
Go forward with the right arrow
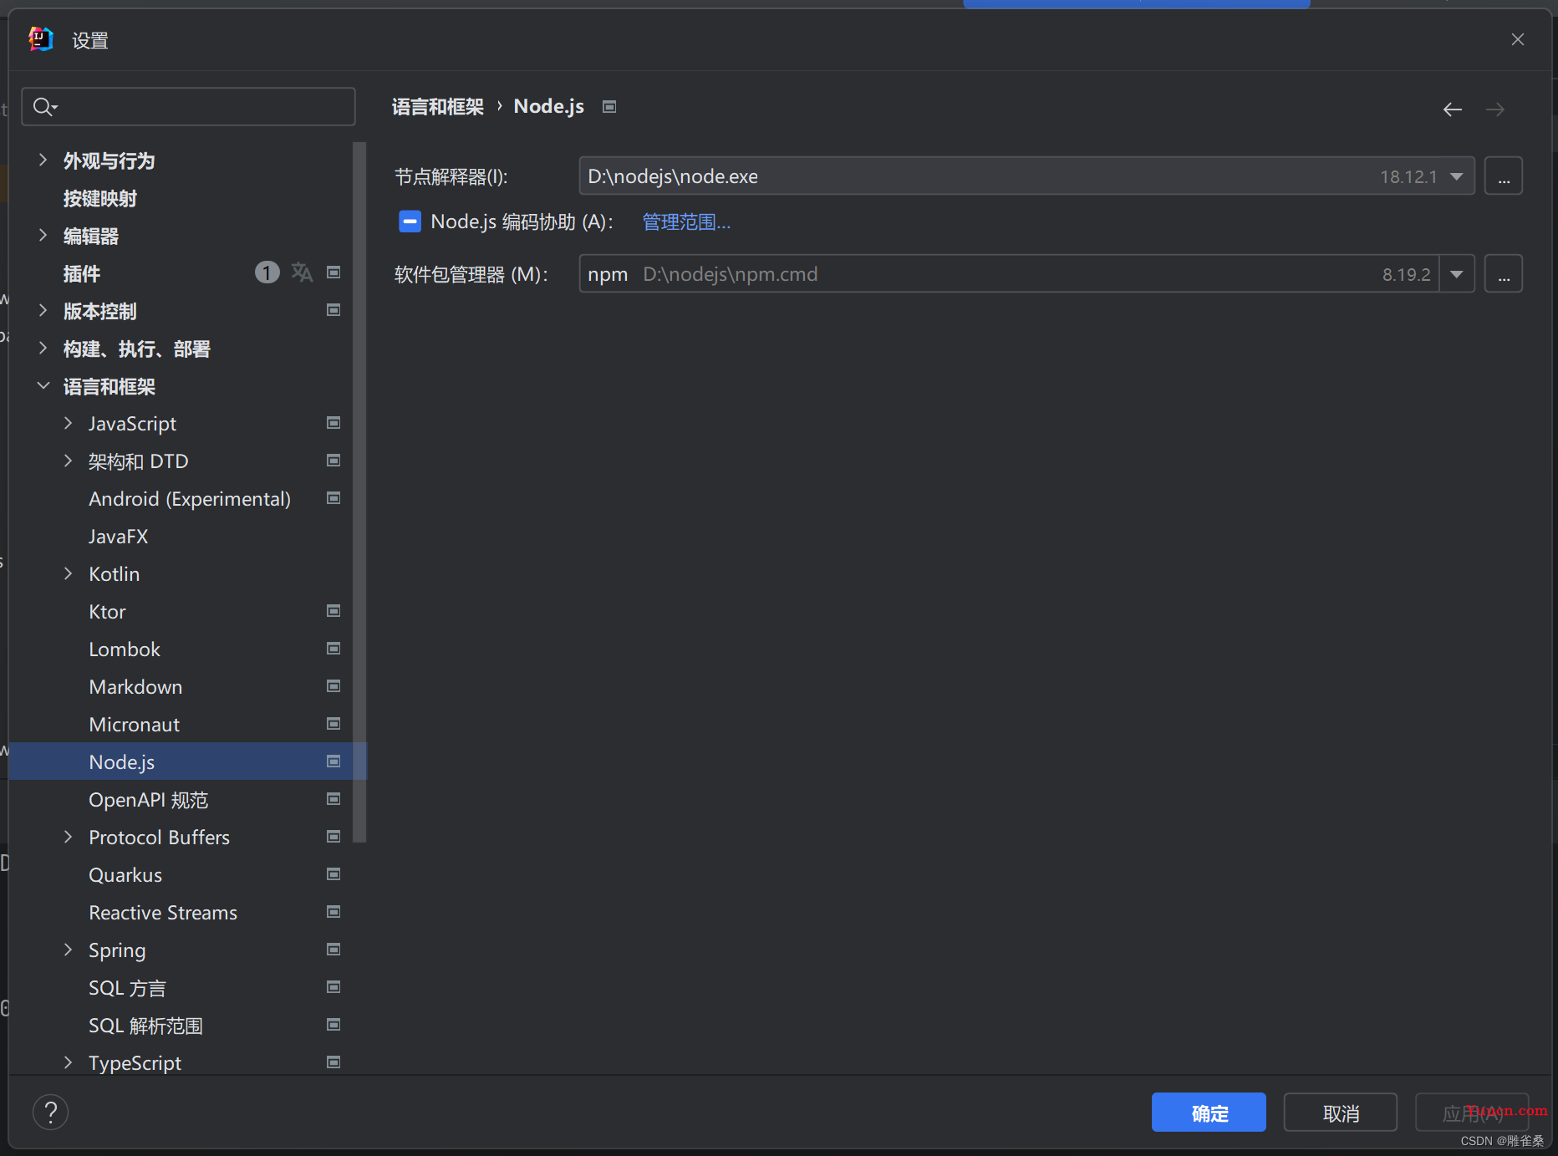point(1494,109)
